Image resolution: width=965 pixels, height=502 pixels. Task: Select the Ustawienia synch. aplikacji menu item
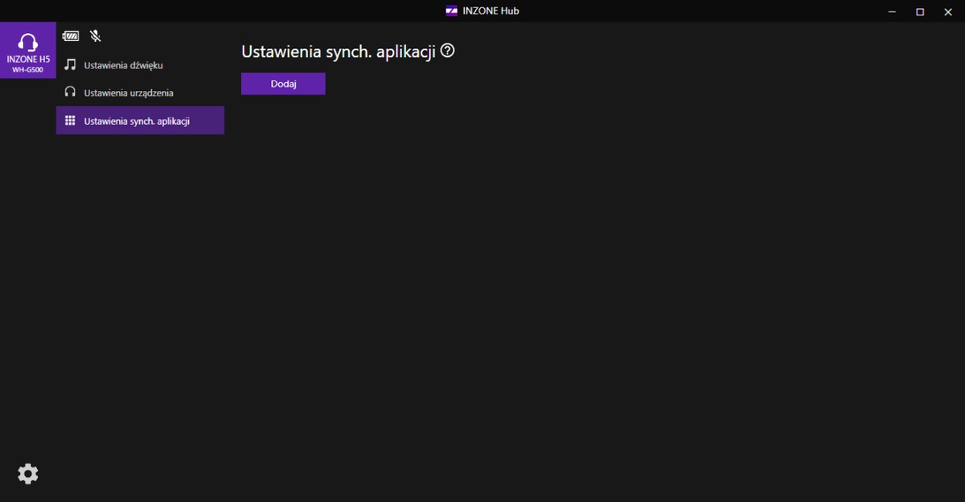point(140,121)
